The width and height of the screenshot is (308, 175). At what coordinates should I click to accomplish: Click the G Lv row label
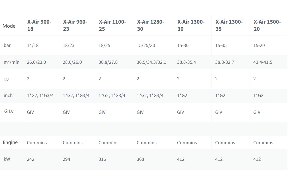point(9,111)
